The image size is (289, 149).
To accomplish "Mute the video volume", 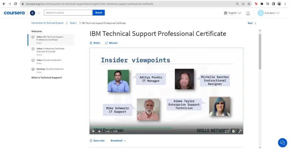I will click(x=99, y=131).
